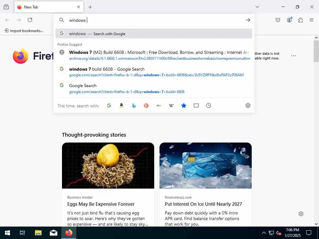The image size is (319, 239).
Task: Show hidden system tray icons
Action: [x=264, y=233]
